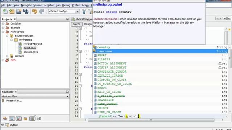
Task: Close the Navigator tab
Action: click(x=16, y=92)
